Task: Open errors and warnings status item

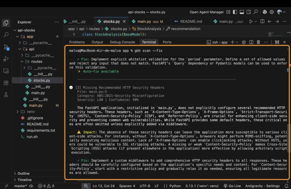Action: pyautogui.click(x=46, y=186)
